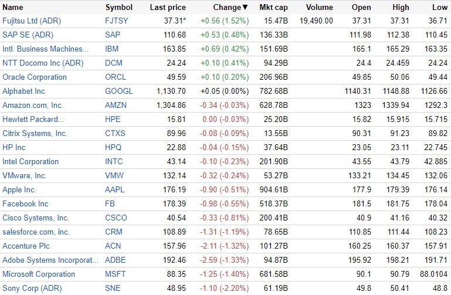Open the SAP SE (ADR) company link
451x295 pixels.
coord(28,35)
